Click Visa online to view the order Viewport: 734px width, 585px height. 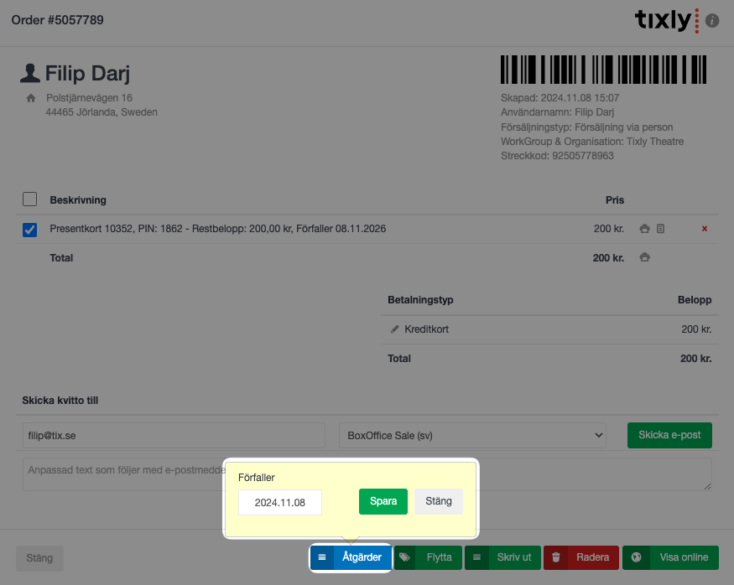pos(670,557)
